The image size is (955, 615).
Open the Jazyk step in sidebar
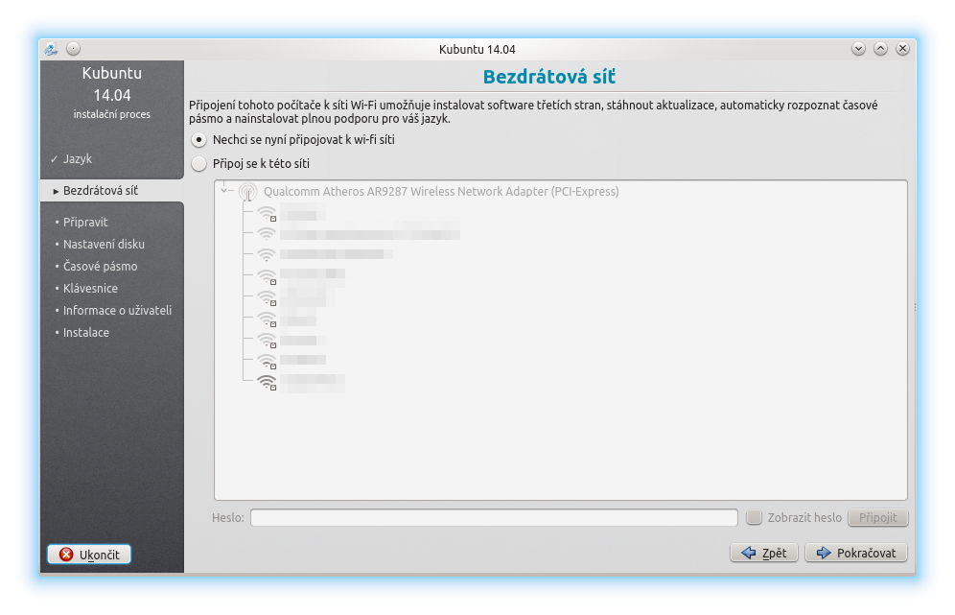pos(78,159)
